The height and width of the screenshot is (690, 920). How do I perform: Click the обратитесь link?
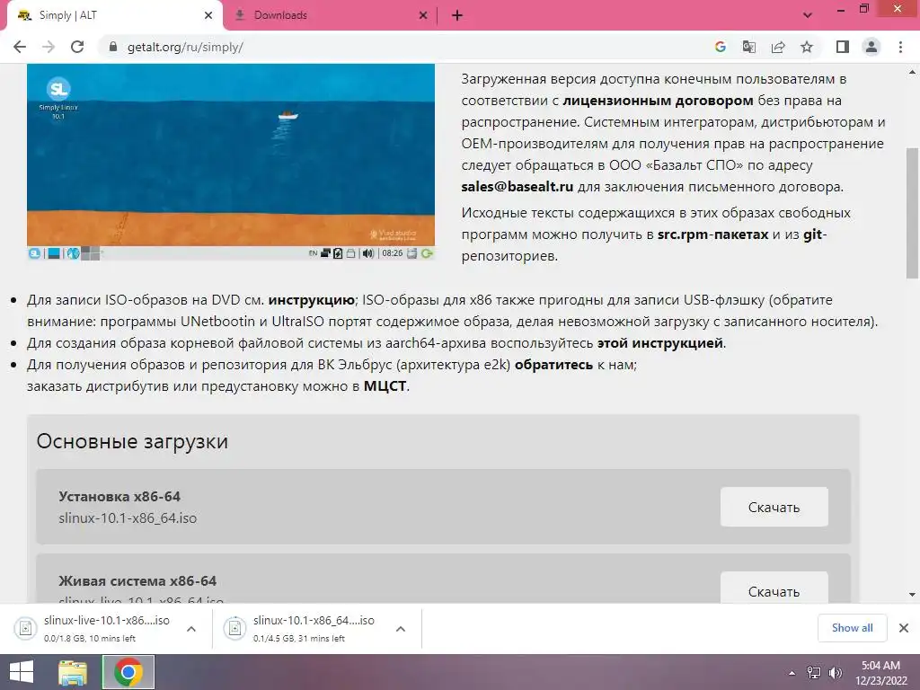(553, 365)
